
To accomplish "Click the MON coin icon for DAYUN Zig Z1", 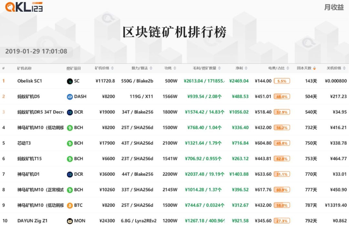I will tap(70, 221).
